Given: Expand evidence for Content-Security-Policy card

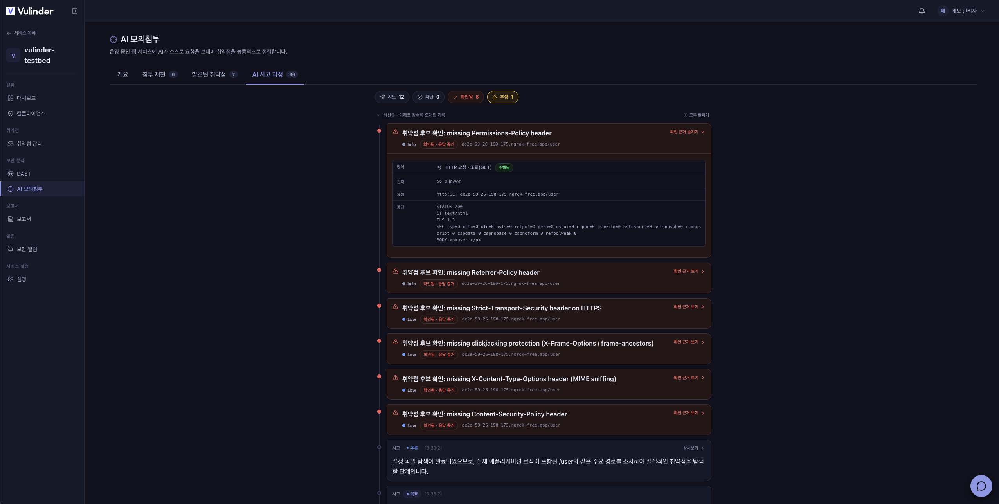Looking at the screenshot, I should (689, 413).
